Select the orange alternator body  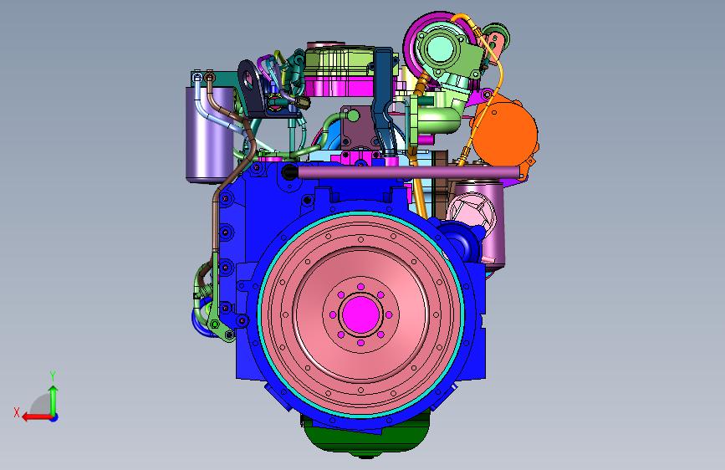tap(505, 132)
